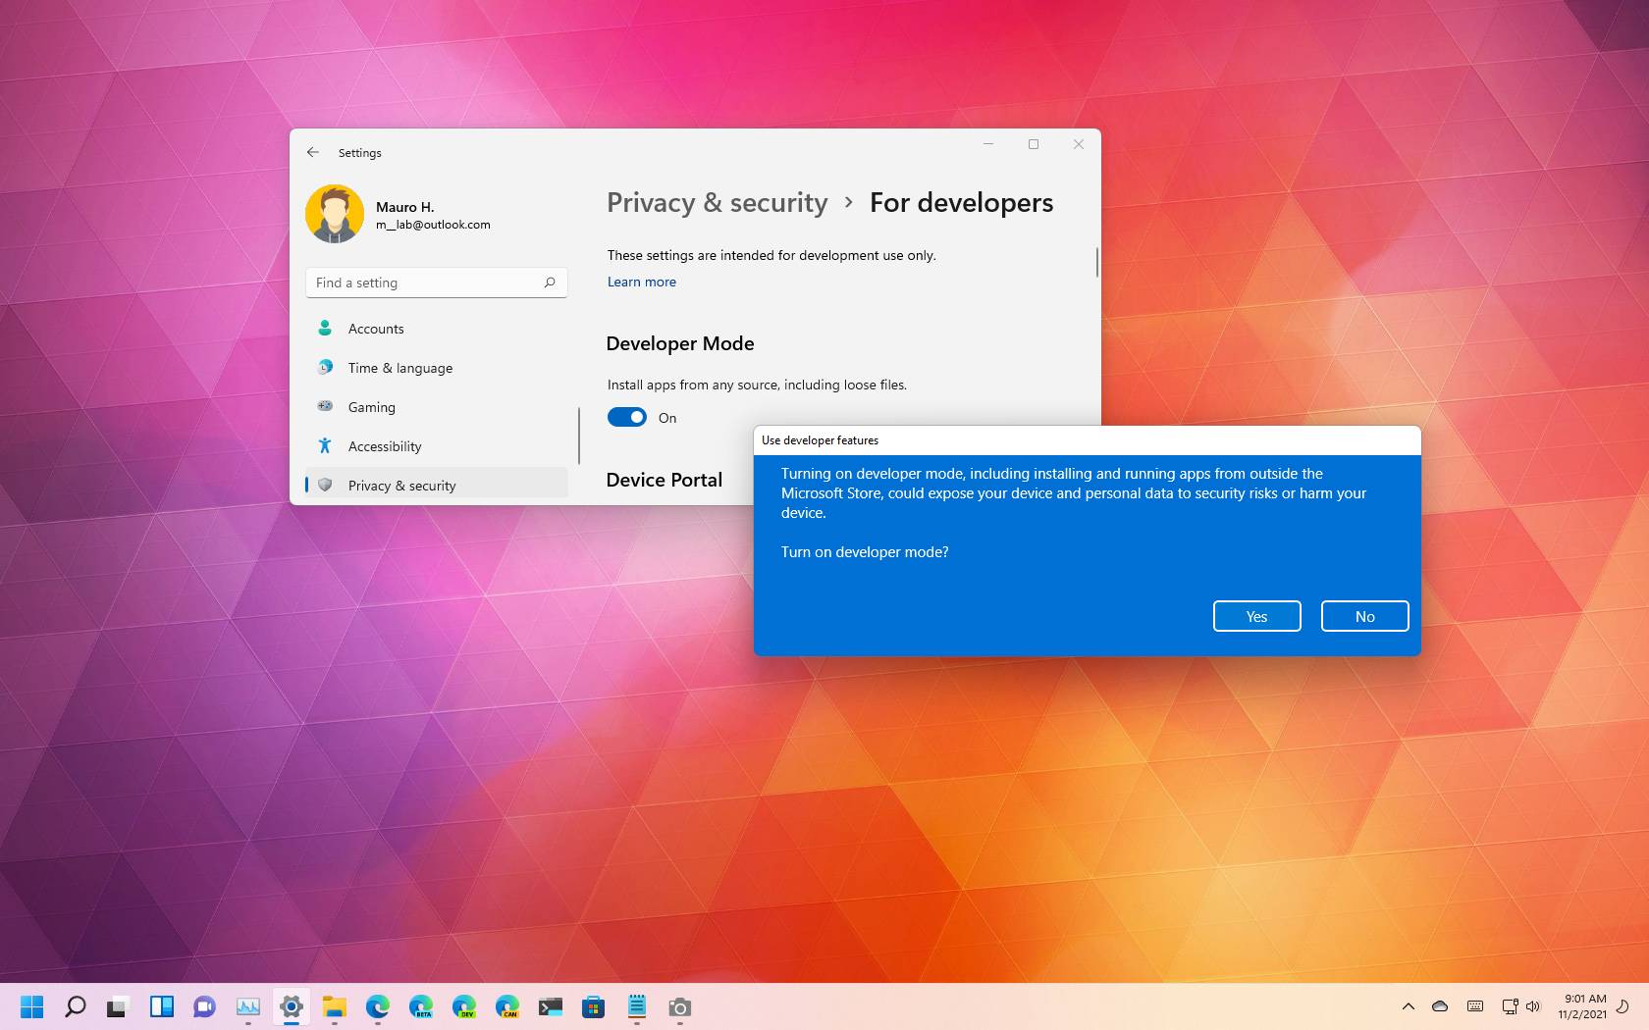
Task: Open Task View from the taskbar
Action: (119, 1006)
